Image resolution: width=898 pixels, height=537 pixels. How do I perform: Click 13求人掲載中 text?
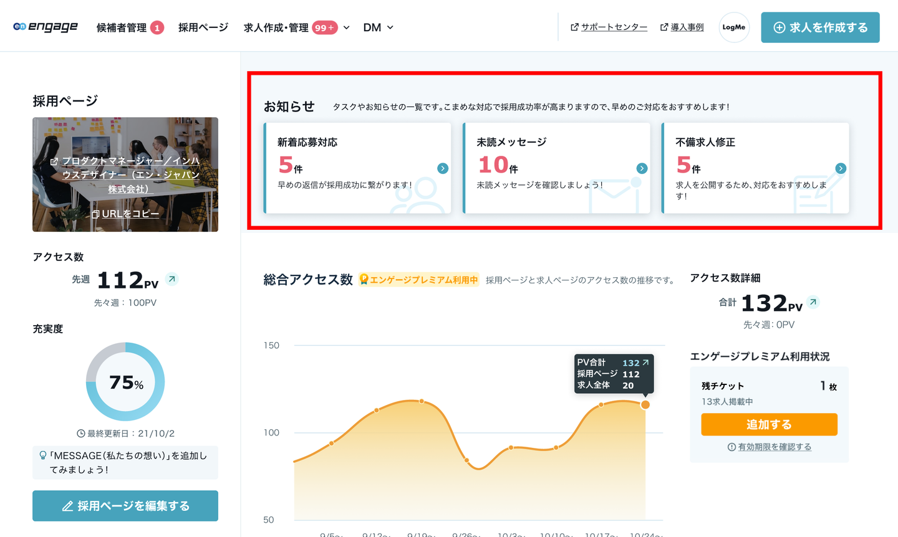tap(727, 402)
